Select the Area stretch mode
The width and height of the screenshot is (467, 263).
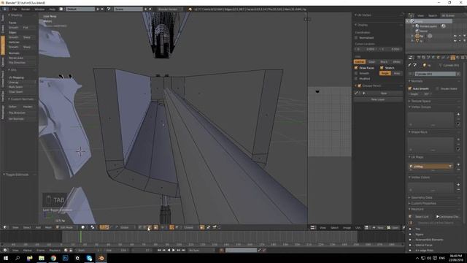click(397, 73)
